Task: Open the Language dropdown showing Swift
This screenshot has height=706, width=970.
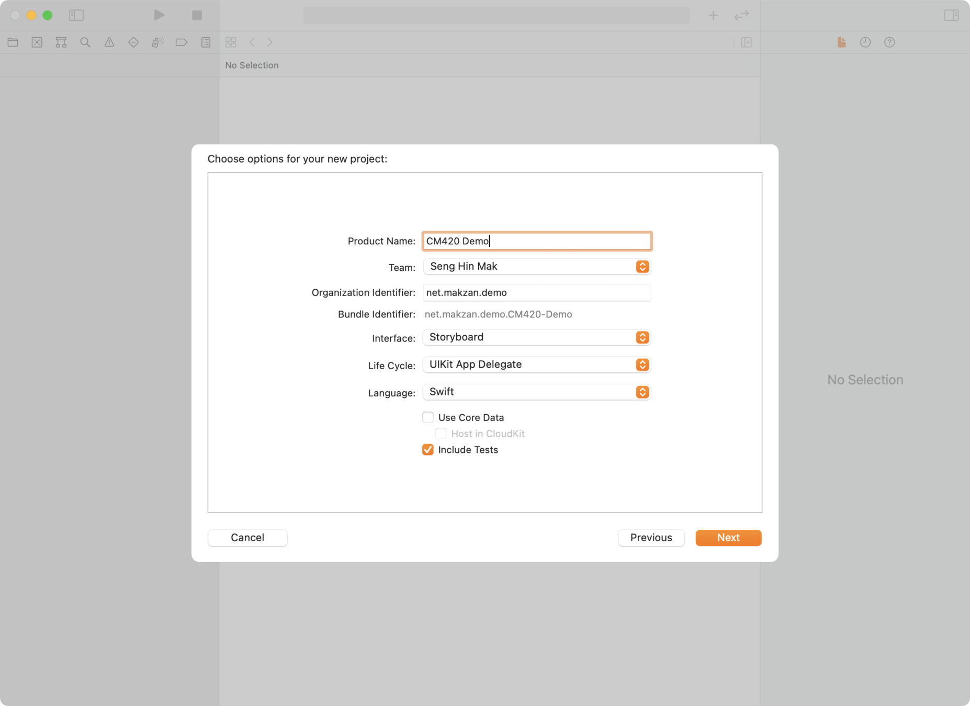Action: (x=537, y=392)
